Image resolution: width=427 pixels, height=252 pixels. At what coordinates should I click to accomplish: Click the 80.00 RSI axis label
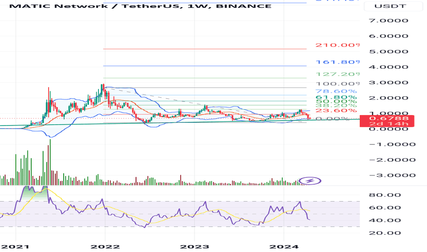coord(385,195)
